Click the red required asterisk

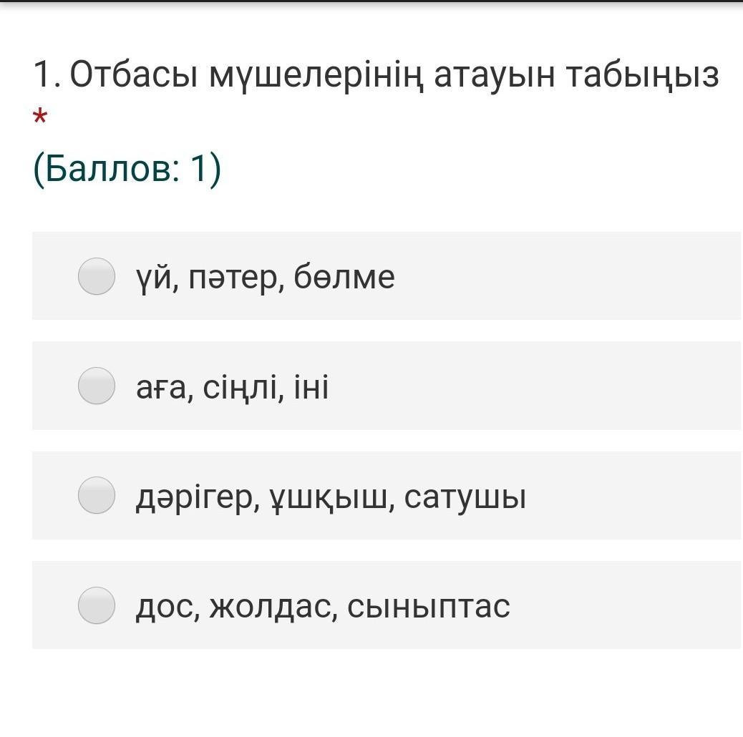click(40, 117)
